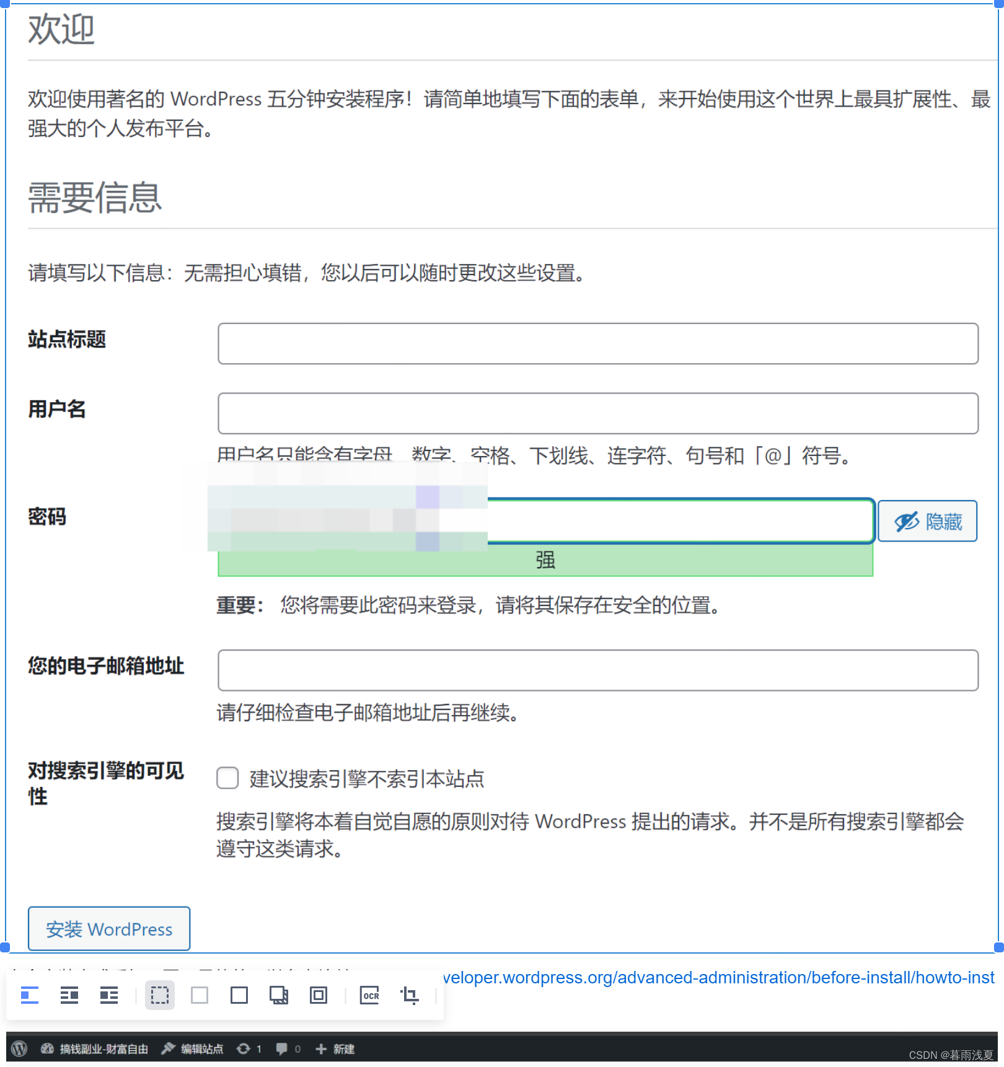Screen dimensions: 1004x1067
Task: Select the image-left text-right layout icon
Action: click(109, 995)
